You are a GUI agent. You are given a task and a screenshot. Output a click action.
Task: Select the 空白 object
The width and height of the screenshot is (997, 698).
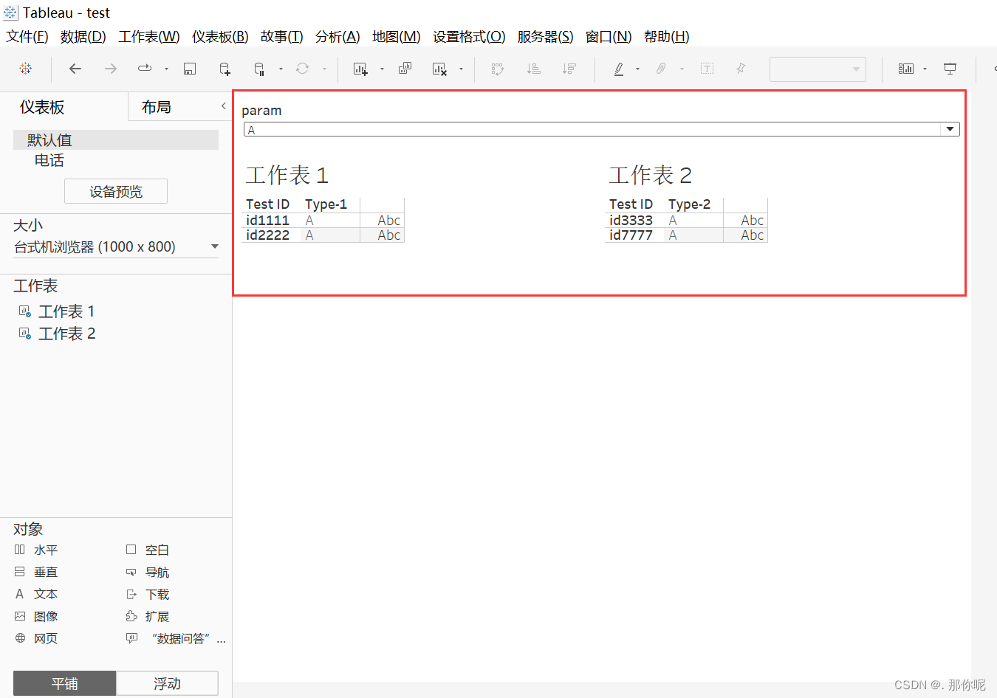tap(148, 550)
